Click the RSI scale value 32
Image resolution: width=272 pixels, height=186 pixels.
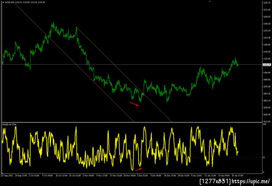[x=264, y=157]
